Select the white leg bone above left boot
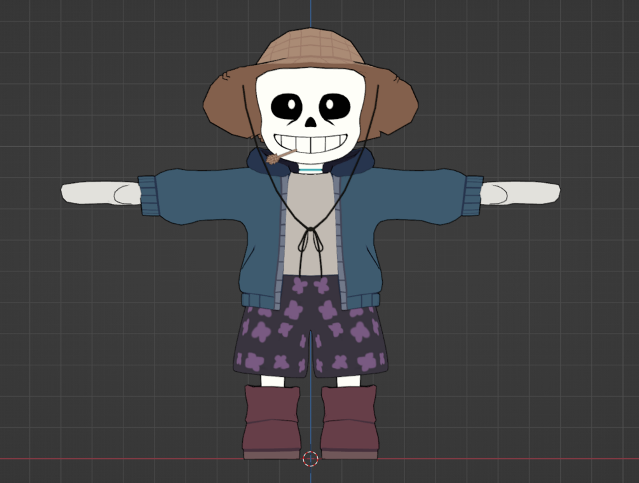The image size is (639, 483). point(272,381)
